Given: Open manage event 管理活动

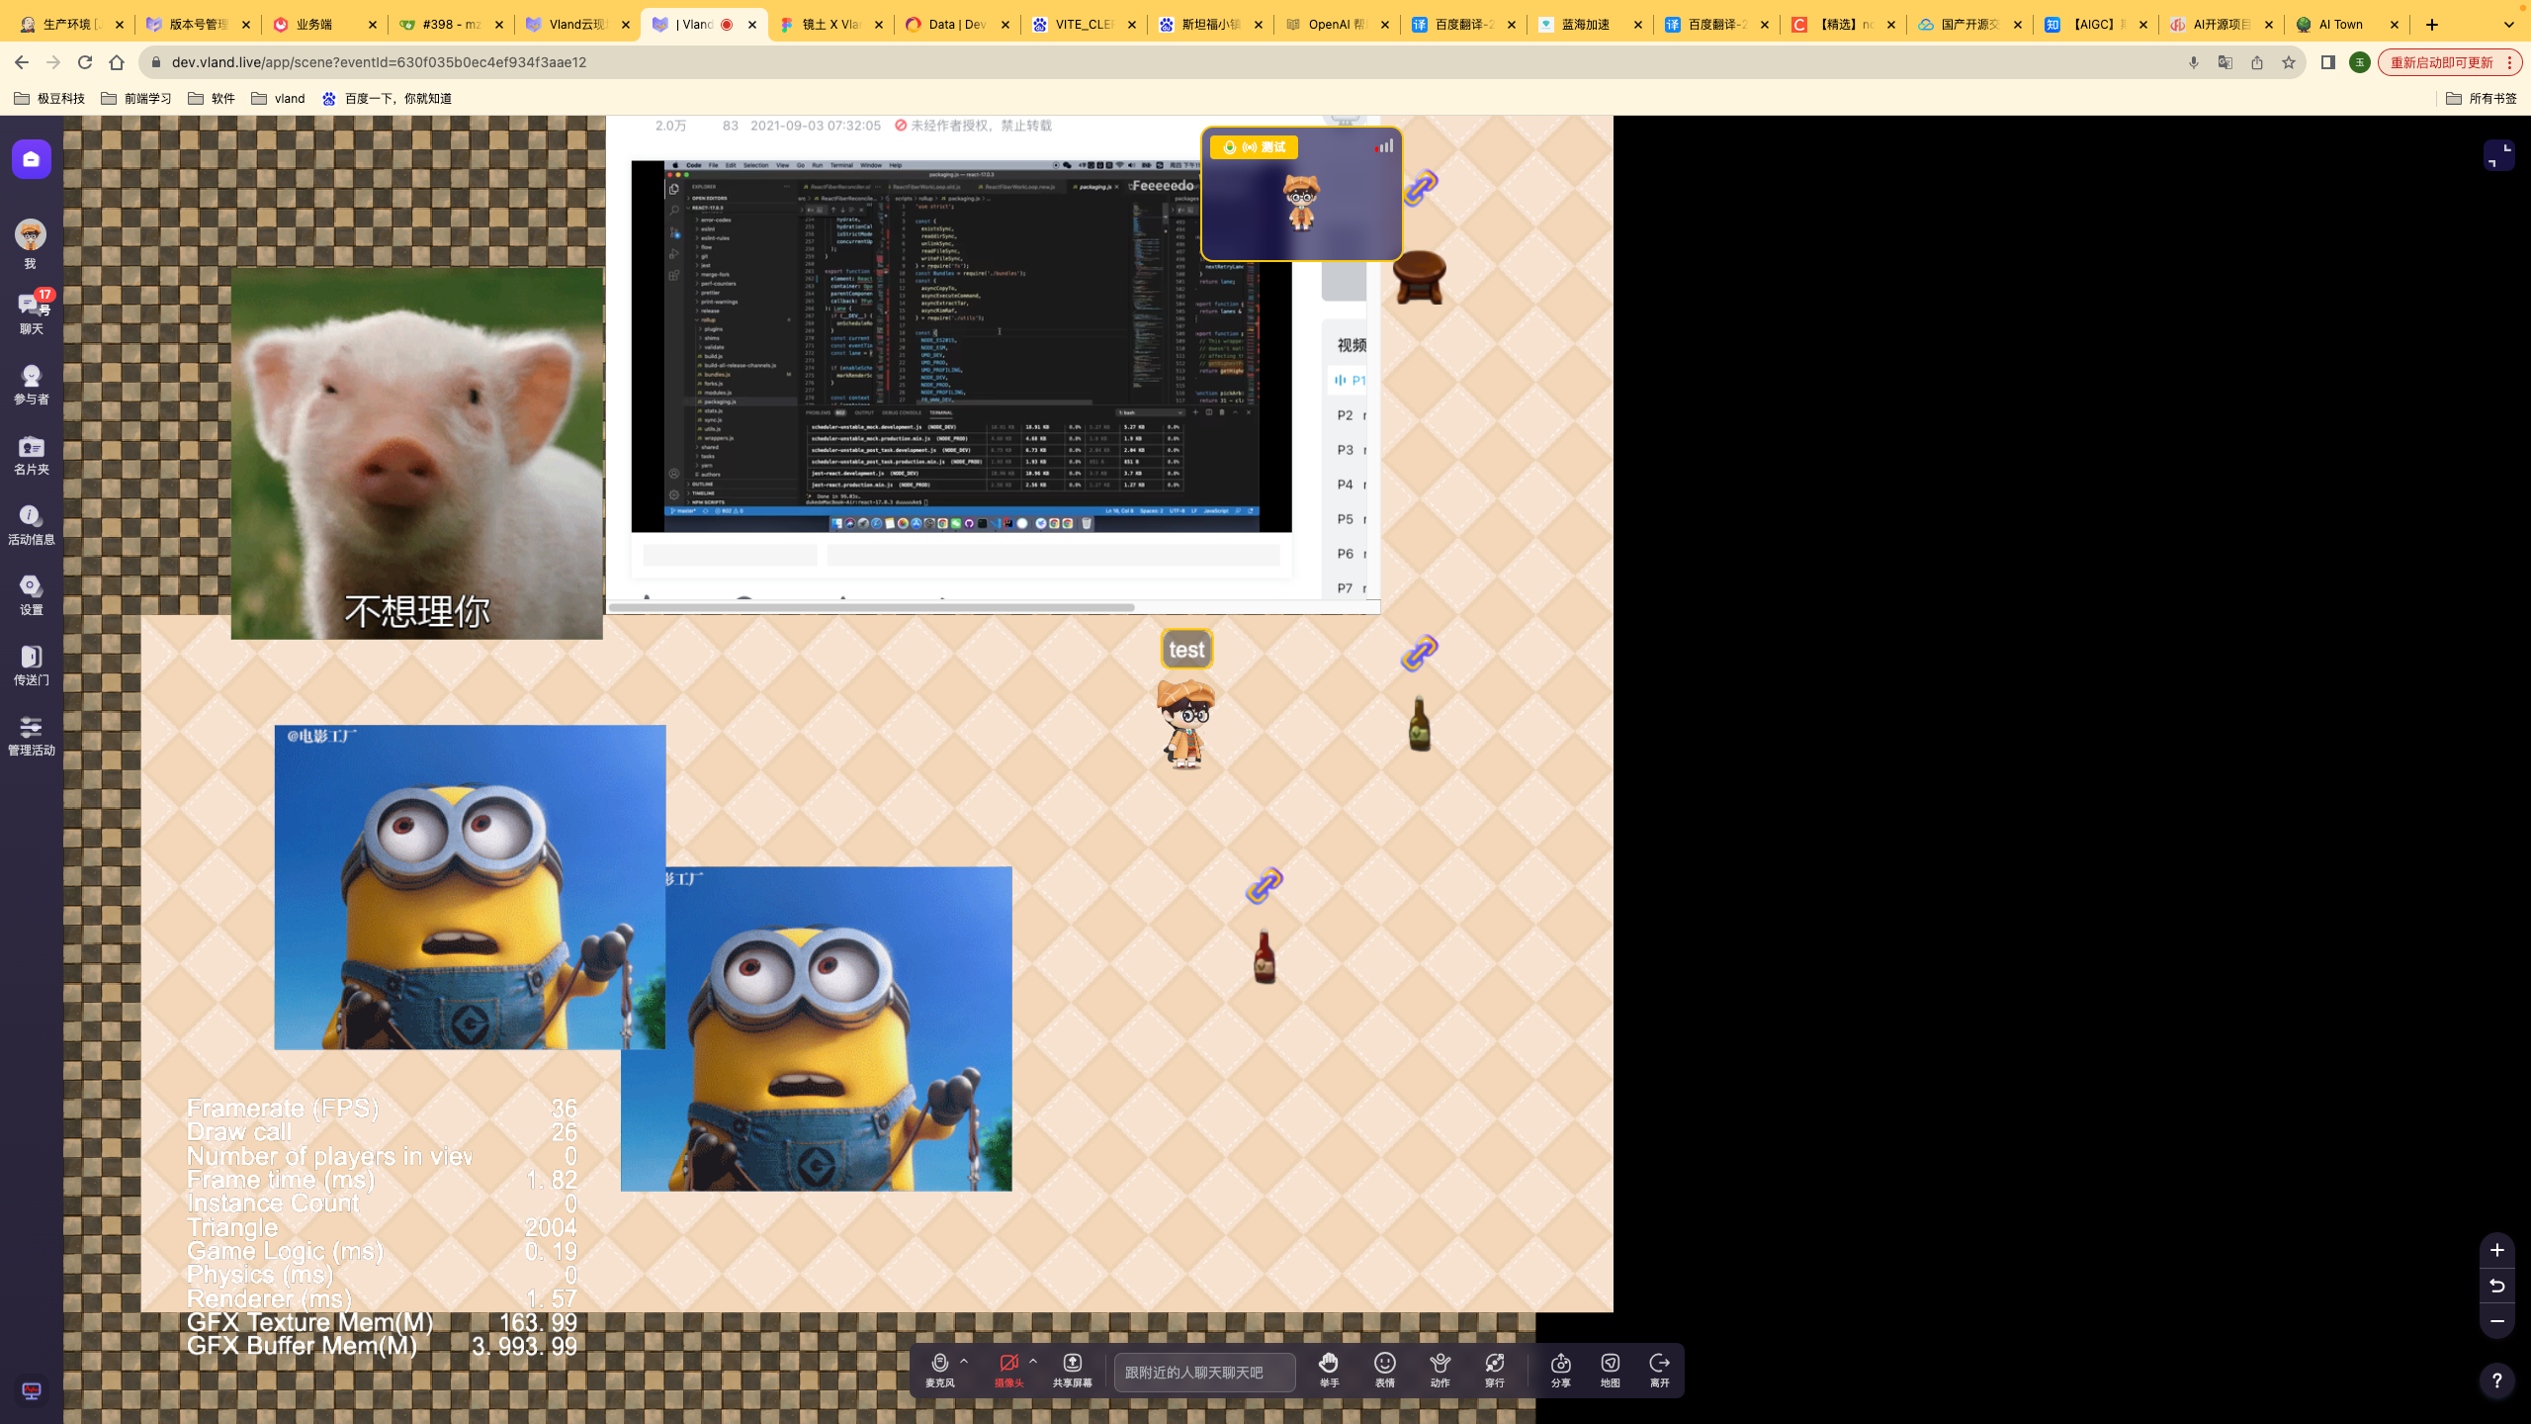Looking at the screenshot, I should click(x=32, y=737).
